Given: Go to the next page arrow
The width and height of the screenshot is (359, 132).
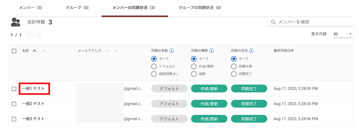Looking at the screenshot, I should point(40,35).
